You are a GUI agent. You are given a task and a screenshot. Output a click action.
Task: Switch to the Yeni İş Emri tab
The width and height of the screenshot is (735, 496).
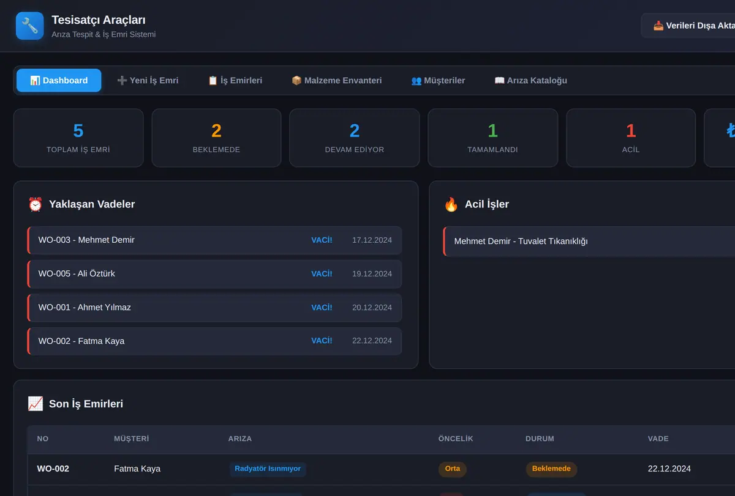(x=148, y=80)
